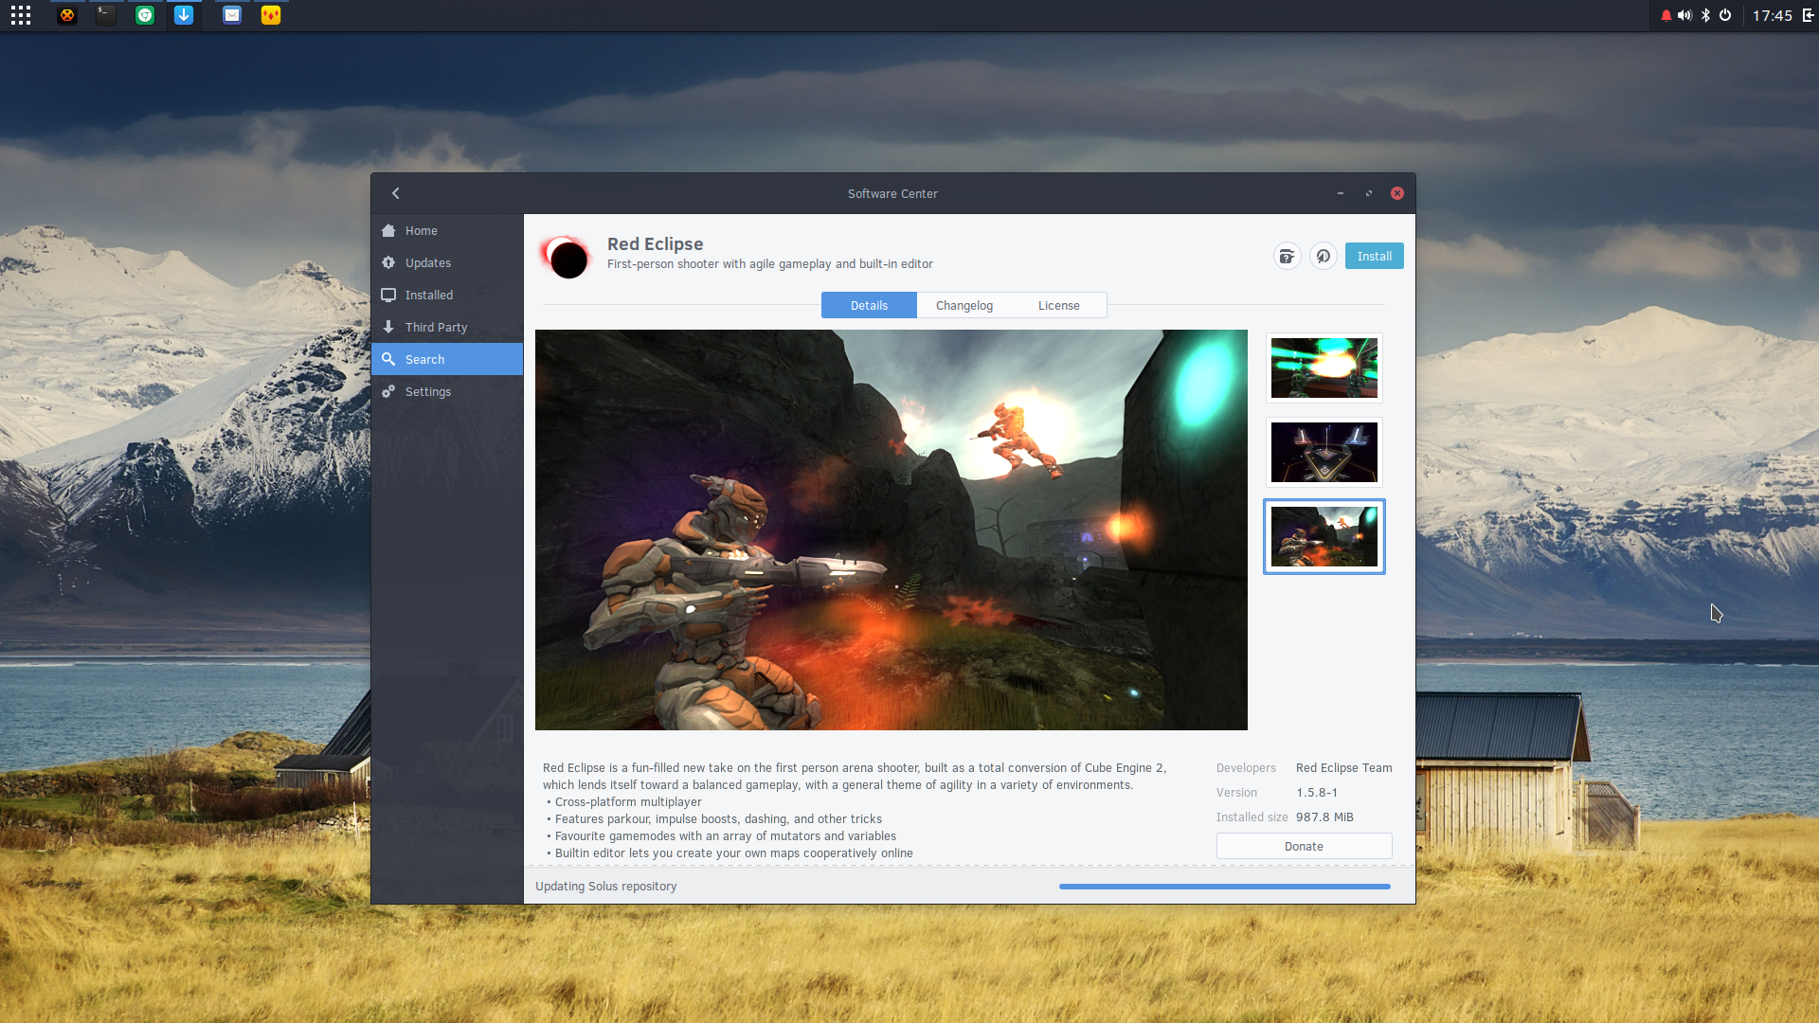Launch the yellow diamonds app icon
The height and width of the screenshot is (1023, 1819).
tap(271, 15)
